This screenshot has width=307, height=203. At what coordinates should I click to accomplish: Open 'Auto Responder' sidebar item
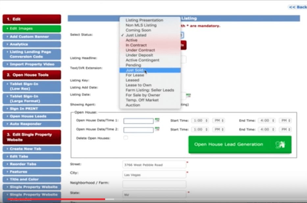pos(32,124)
